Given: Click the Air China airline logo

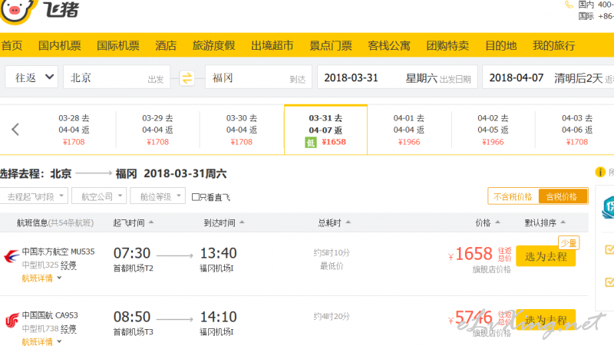Looking at the screenshot, I should 12,320.
